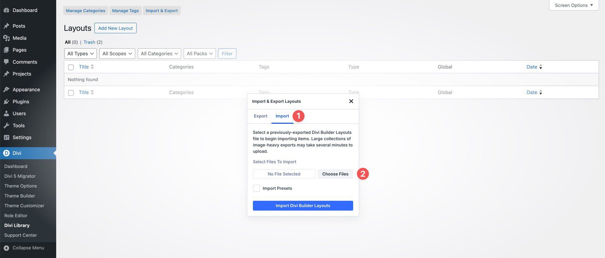Screen dimensions: 605x258
Task: Open Role Editor submenu
Action: [x=16, y=216]
